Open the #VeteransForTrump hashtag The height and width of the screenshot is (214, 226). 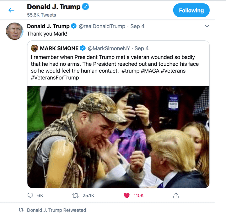55,78
